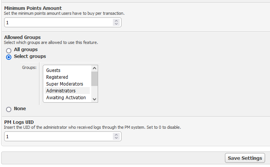Increase PM Logs UID with up arrow
The height and width of the screenshot is (167, 270).
coord(116,134)
